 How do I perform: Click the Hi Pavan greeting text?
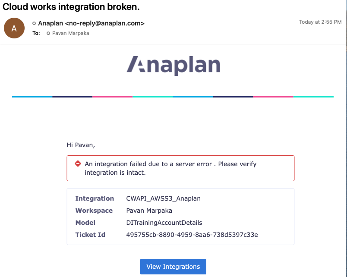[x=81, y=145]
